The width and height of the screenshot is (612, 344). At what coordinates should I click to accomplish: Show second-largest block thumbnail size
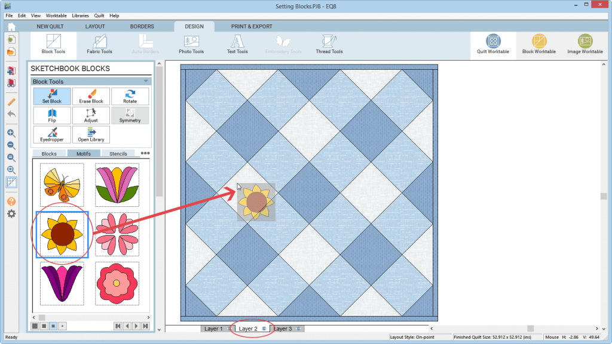click(x=44, y=326)
